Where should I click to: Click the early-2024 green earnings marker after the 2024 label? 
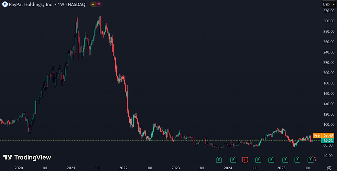tap(233, 160)
